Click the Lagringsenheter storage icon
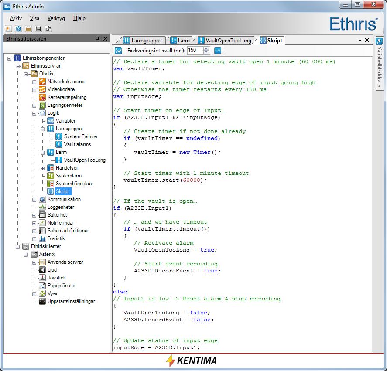 click(x=42, y=106)
